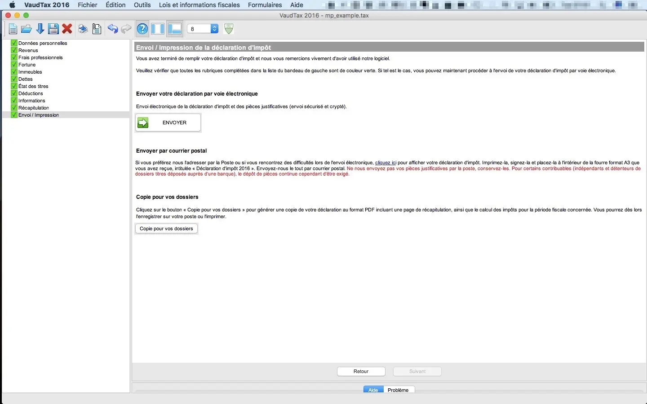Click the ENVOYER button label
This screenshot has width=647, height=404.
174,123
